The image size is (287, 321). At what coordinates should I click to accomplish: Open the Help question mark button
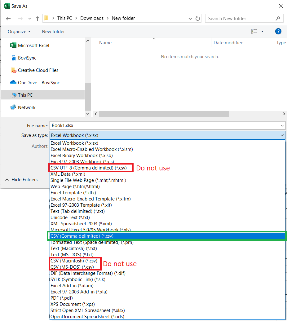coord(278,31)
